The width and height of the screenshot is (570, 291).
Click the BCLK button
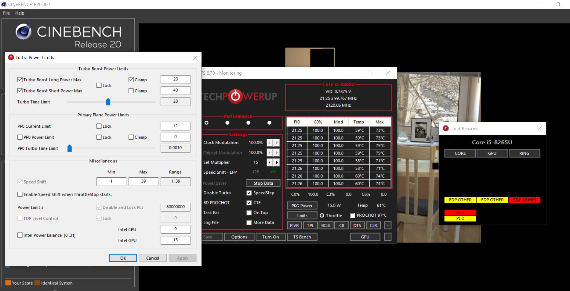(x=326, y=225)
